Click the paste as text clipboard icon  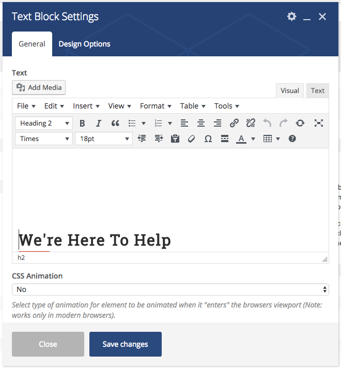[175, 139]
